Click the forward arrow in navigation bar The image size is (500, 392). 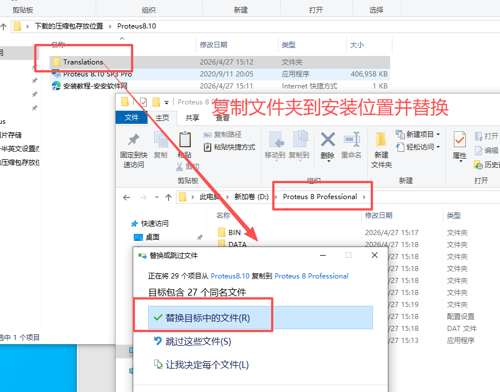[x=144, y=197]
